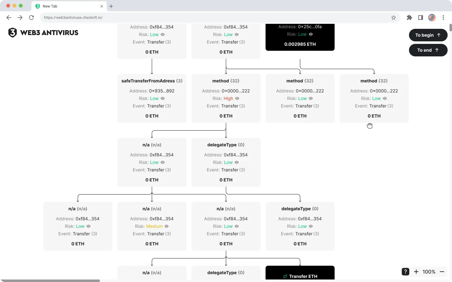Image resolution: width=452 pixels, height=282 pixels.
Task: Jump to the end with To end
Action: tap(428, 50)
